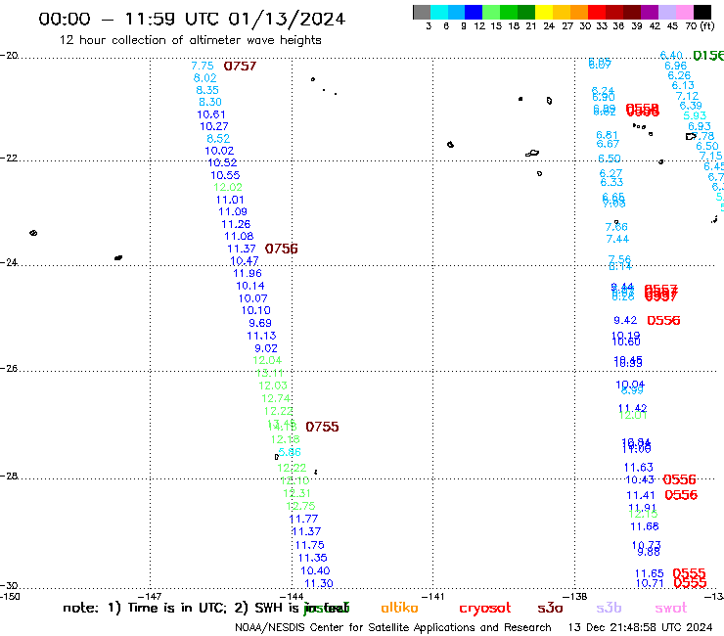Click the s3a time stamp '0757'
The height and width of the screenshot is (636, 724).
(x=240, y=67)
